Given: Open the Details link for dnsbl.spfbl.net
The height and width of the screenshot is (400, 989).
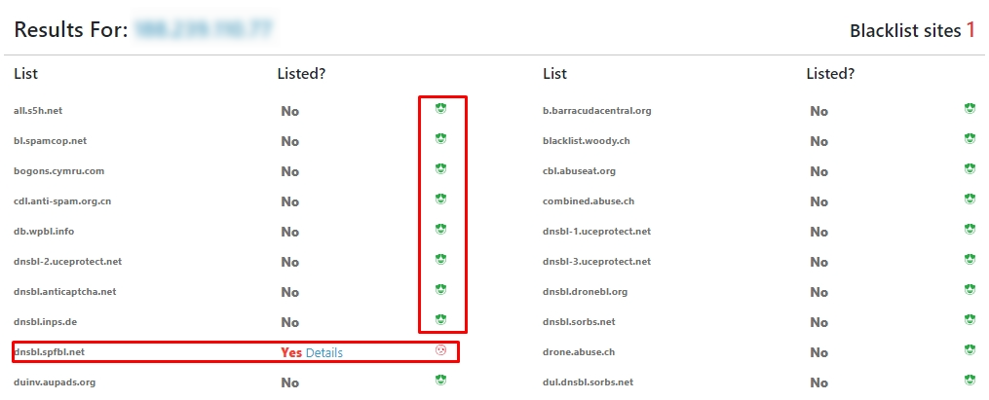Looking at the screenshot, I should [323, 352].
